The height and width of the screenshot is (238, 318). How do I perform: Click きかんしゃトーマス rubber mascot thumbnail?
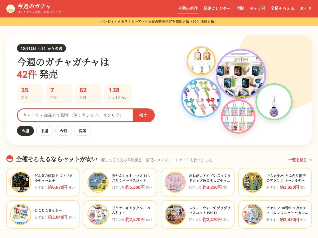98,182
